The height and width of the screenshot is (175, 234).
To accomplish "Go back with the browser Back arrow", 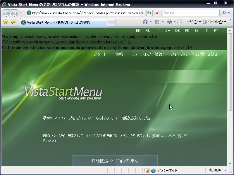I will (x=6, y=13).
